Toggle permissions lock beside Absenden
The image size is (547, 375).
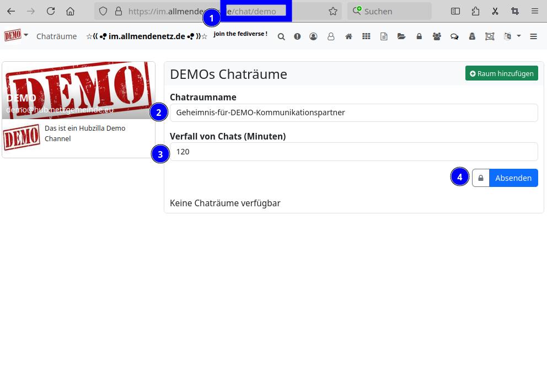click(x=481, y=178)
